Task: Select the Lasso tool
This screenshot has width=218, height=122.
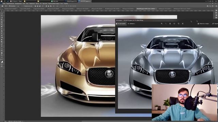Action: pos(2,16)
